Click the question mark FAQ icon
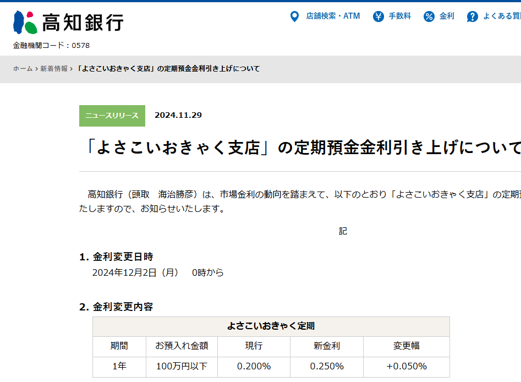This screenshot has width=521, height=382. 472,17
